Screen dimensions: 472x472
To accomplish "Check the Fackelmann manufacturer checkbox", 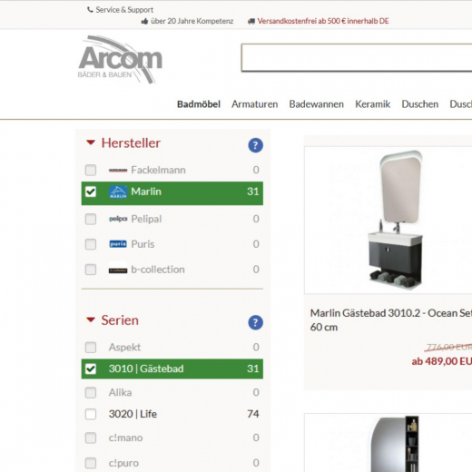I will pyautogui.click(x=91, y=170).
